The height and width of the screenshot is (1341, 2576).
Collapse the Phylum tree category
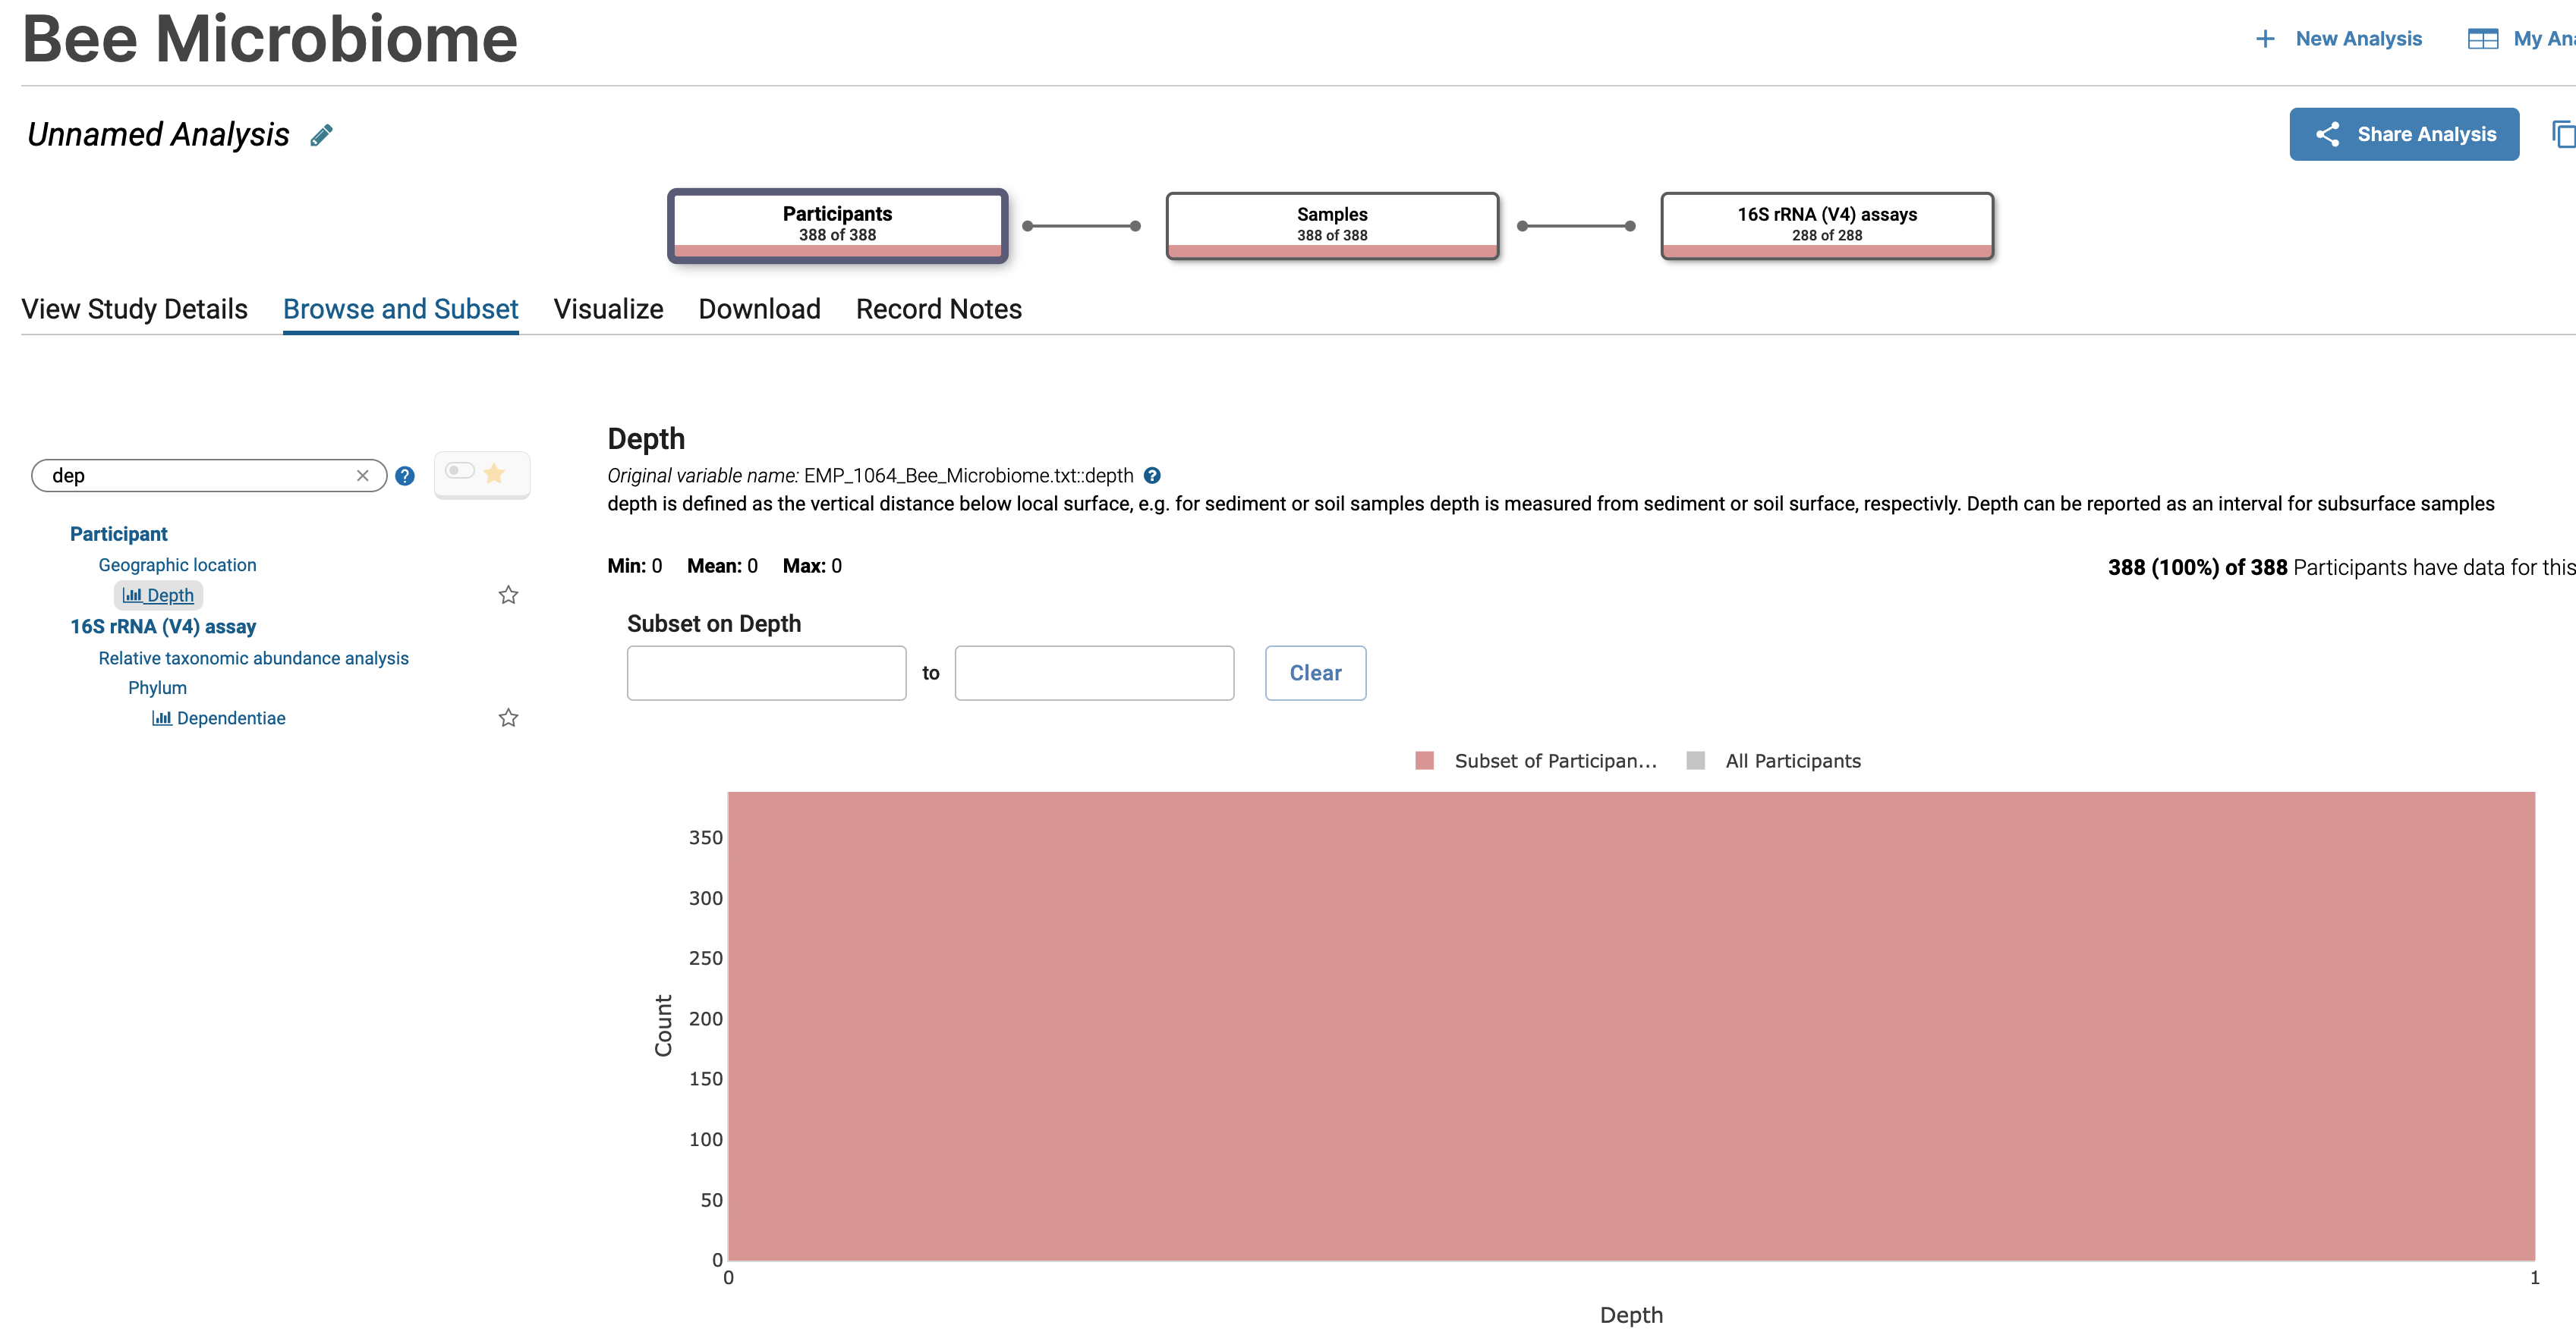pyautogui.click(x=157, y=687)
